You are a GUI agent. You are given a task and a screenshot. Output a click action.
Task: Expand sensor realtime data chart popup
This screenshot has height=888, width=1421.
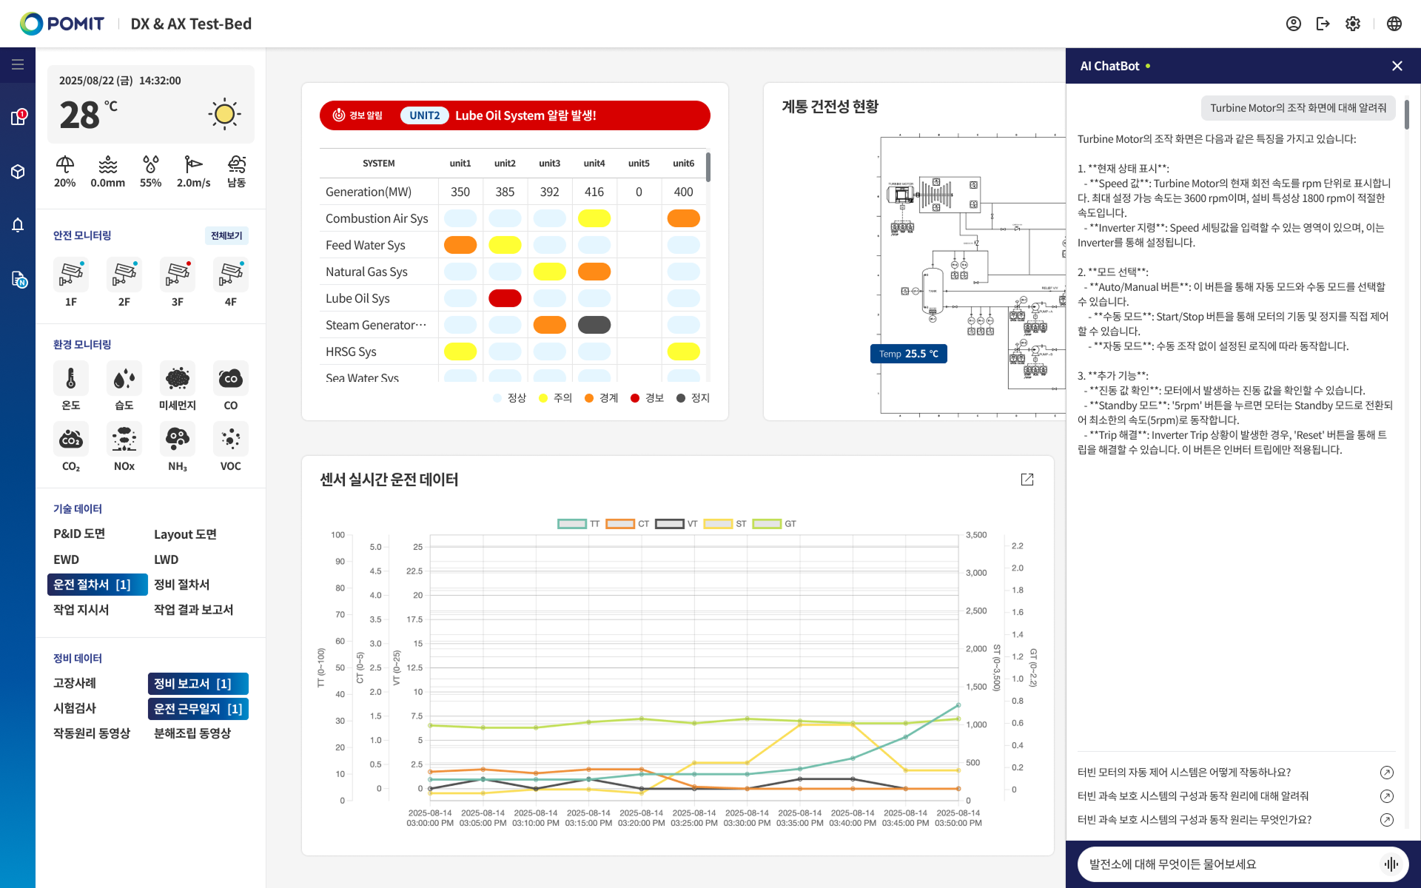1027,480
